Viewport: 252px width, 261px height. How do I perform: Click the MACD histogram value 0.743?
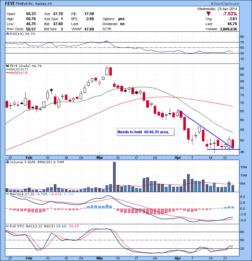69,194
